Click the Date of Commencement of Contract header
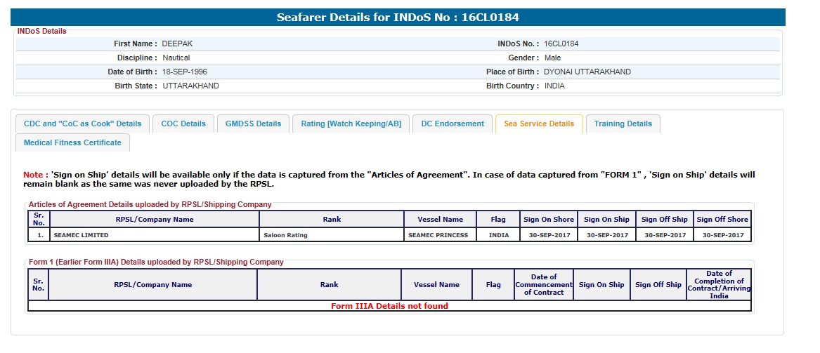Image resolution: width=820 pixels, height=353 pixels. (544, 285)
